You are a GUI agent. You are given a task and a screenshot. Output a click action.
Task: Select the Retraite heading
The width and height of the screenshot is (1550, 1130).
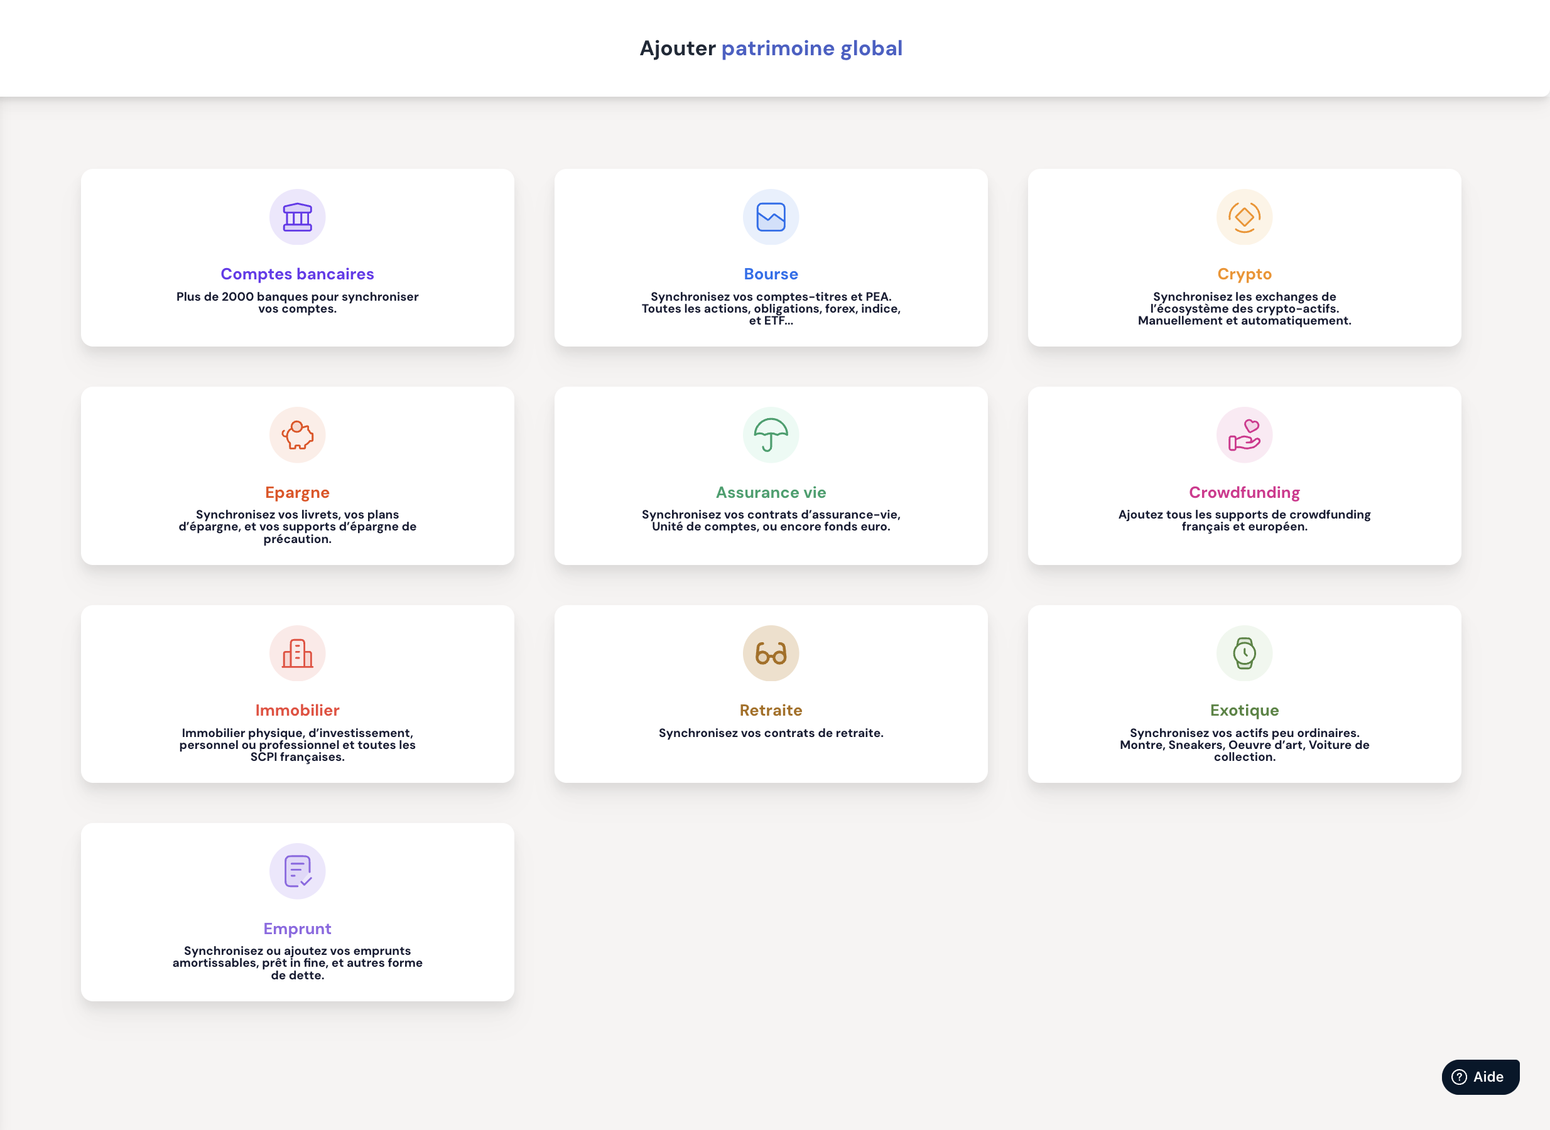click(771, 711)
